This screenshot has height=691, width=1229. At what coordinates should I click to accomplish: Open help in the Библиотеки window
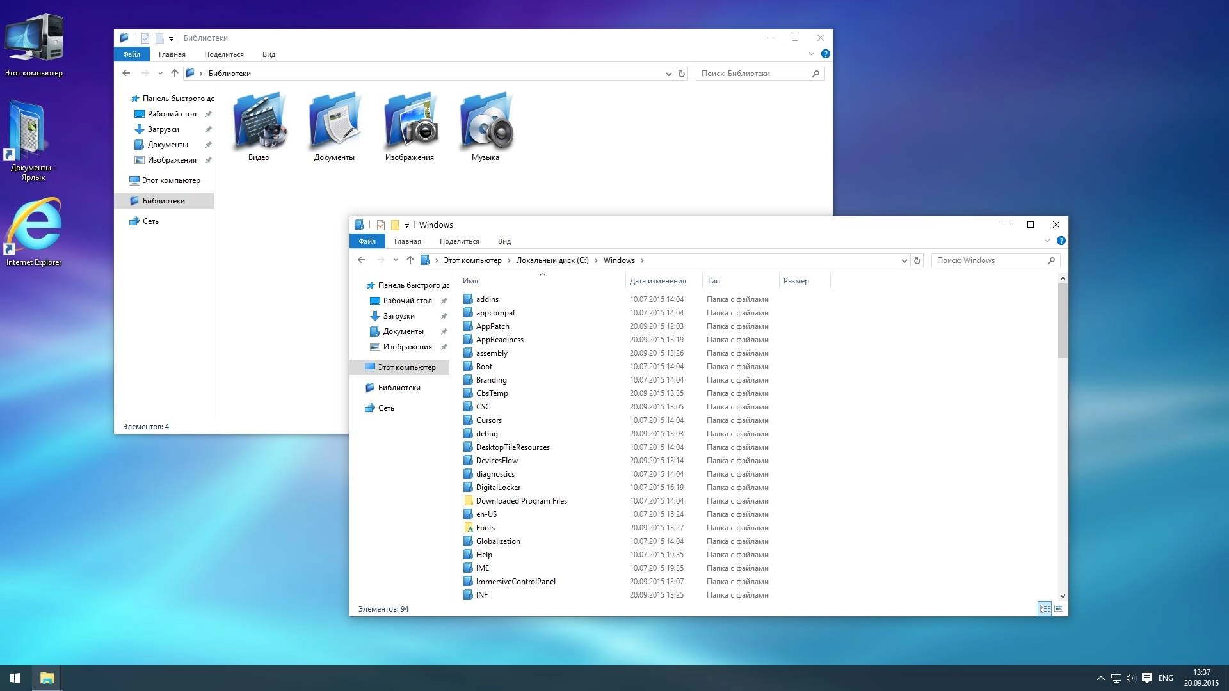826,54
